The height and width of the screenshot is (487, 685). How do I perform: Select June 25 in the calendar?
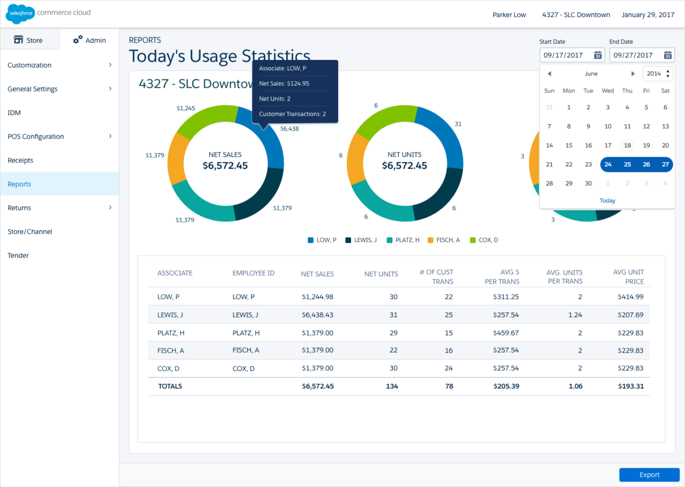coord(627,164)
